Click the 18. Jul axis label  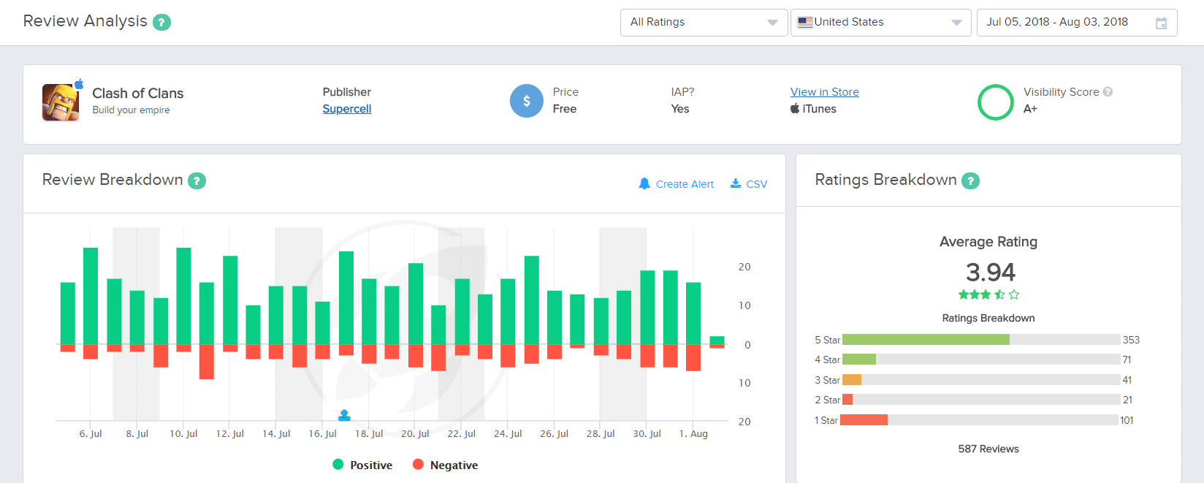coord(369,434)
